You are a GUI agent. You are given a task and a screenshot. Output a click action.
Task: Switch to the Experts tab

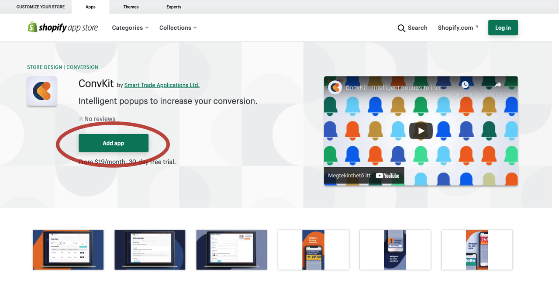tap(174, 7)
